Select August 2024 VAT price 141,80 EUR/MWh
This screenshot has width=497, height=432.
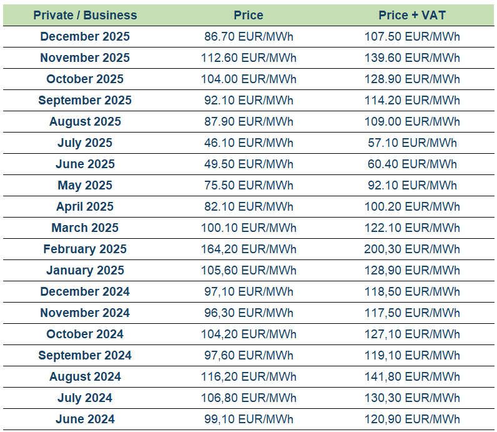(412, 376)
